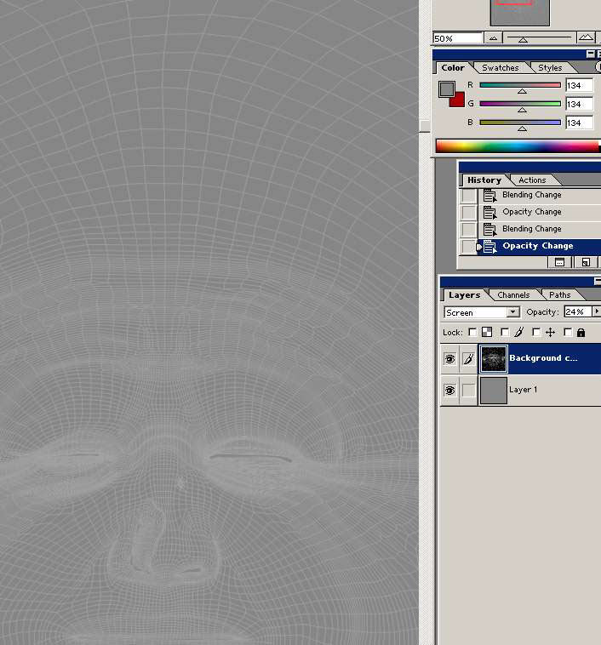601x645 pixels.
Task: Toggle visibility of Layer 1
Action: click(x=449, y=391)
